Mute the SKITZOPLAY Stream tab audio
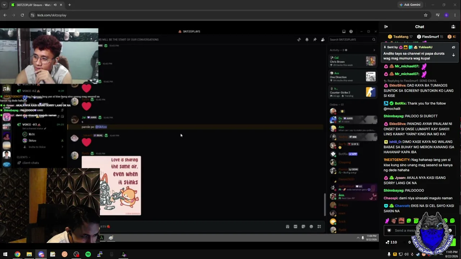 (x=55, y=5)
